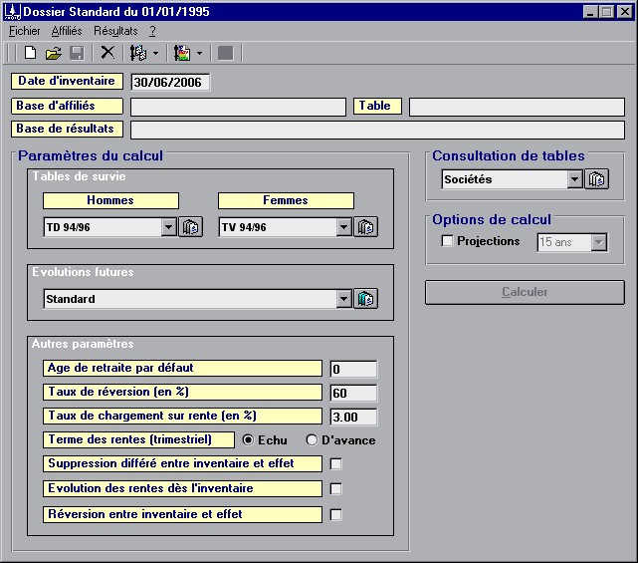Click the Open folder toolbar icon
Image resolution: width=638 pixels, height=563 pixels.
54,53
